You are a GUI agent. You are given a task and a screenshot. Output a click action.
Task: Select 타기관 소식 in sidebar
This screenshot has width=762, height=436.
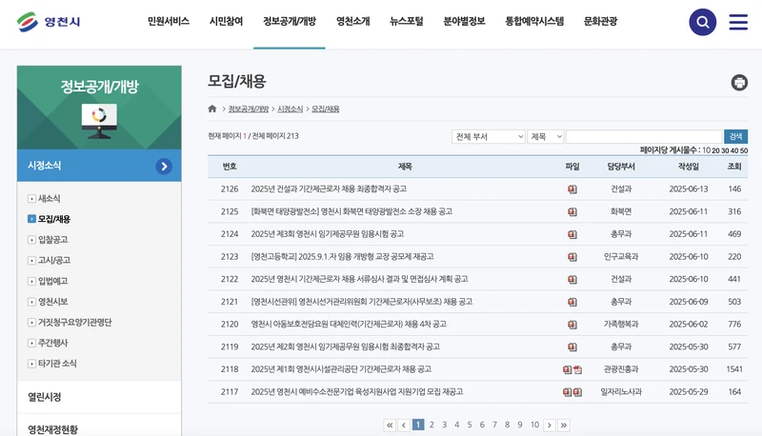[57, 363]
